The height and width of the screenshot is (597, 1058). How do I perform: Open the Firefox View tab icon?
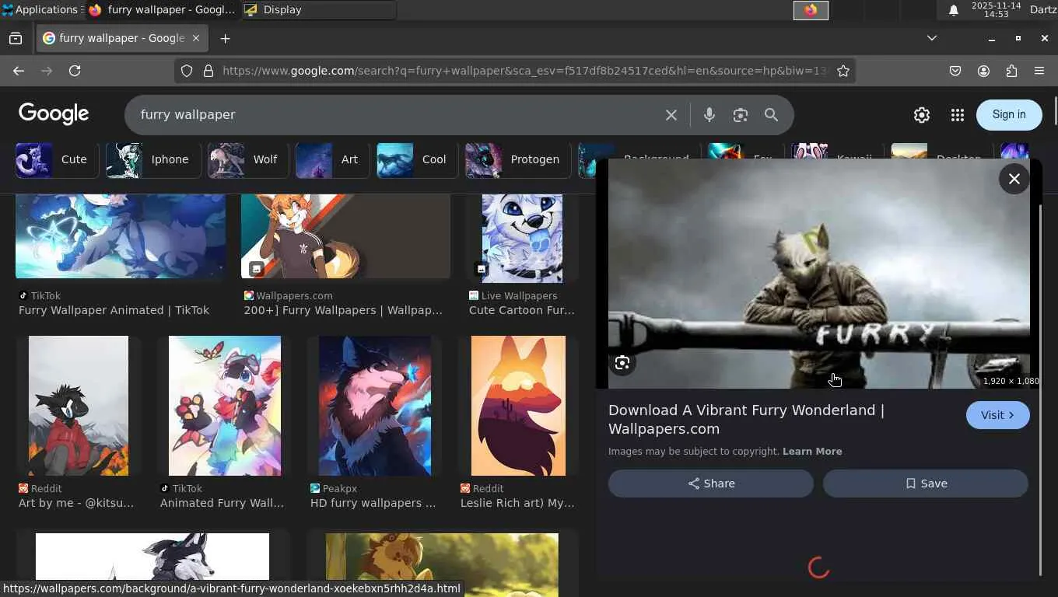pos(16,38)
